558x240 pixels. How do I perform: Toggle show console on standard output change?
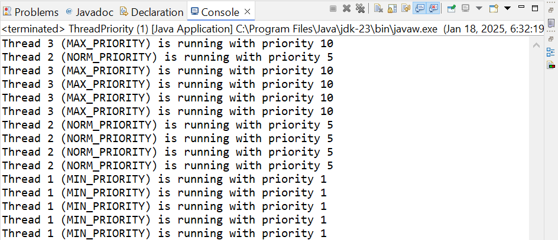click(x=420, y=9)
